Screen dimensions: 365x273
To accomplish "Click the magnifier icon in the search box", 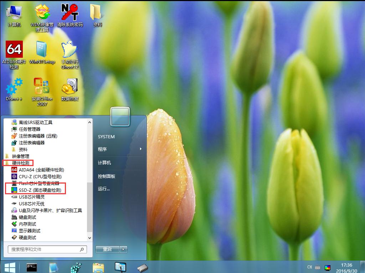I will 82,249.
